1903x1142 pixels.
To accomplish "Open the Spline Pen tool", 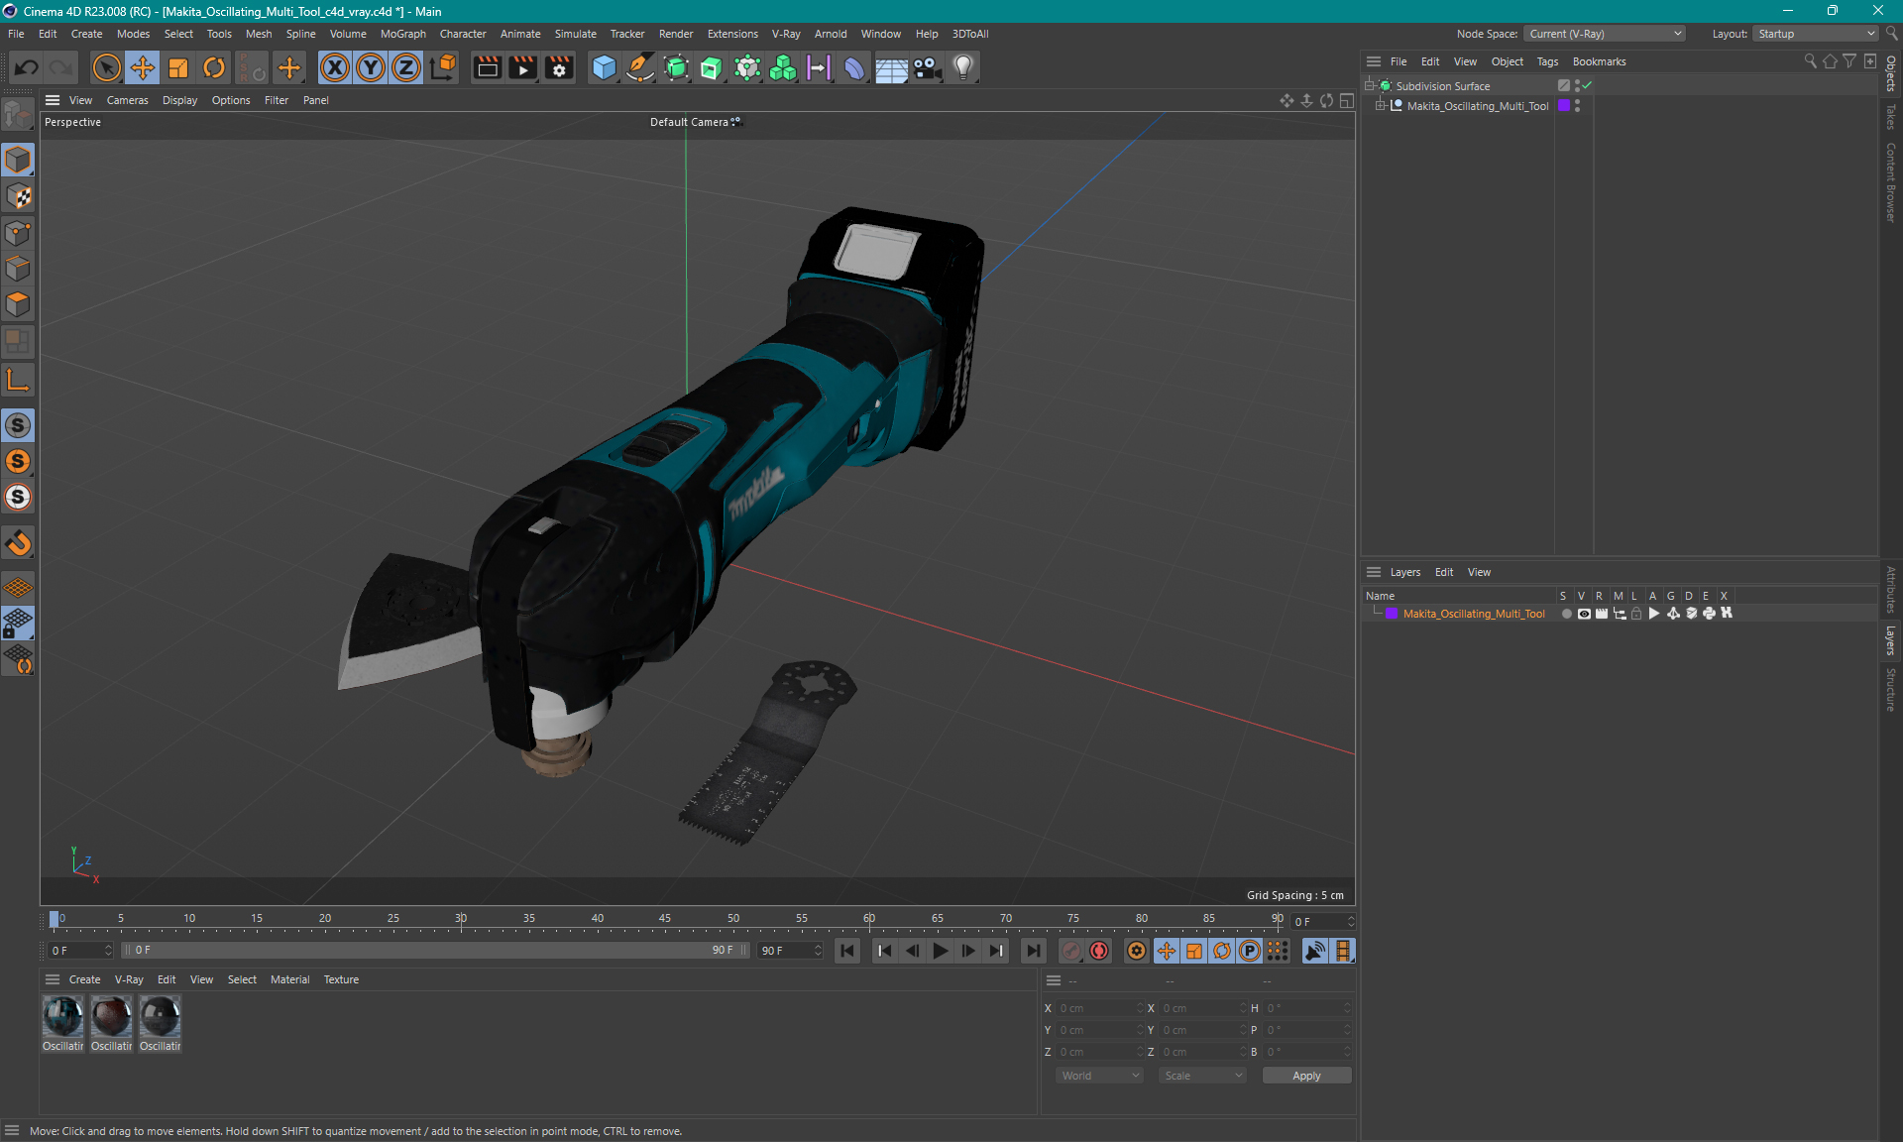I will (640, 67).
